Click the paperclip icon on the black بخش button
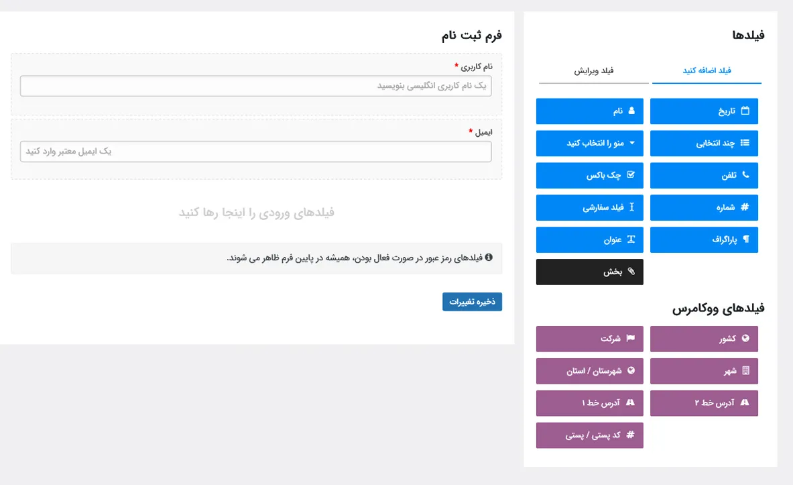Screen dimensions: 793x485 point(631,272)
